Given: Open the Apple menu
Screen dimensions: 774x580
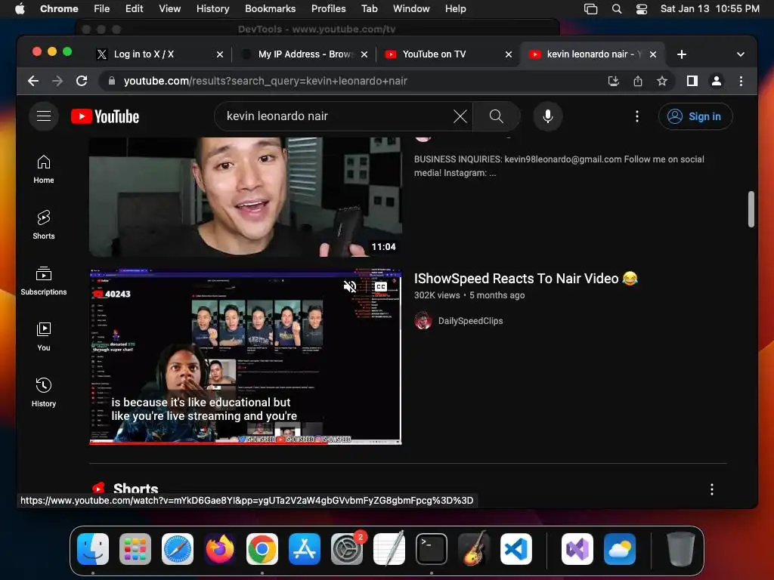Looking at the screenshot, I should click(x=19, y=9).
